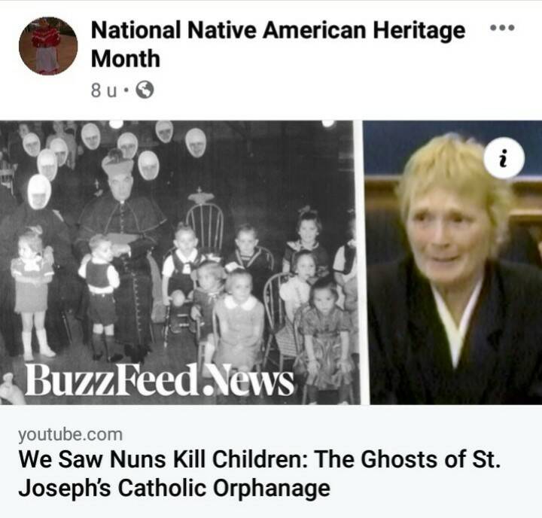Open the three-dot post options menu

503,27
